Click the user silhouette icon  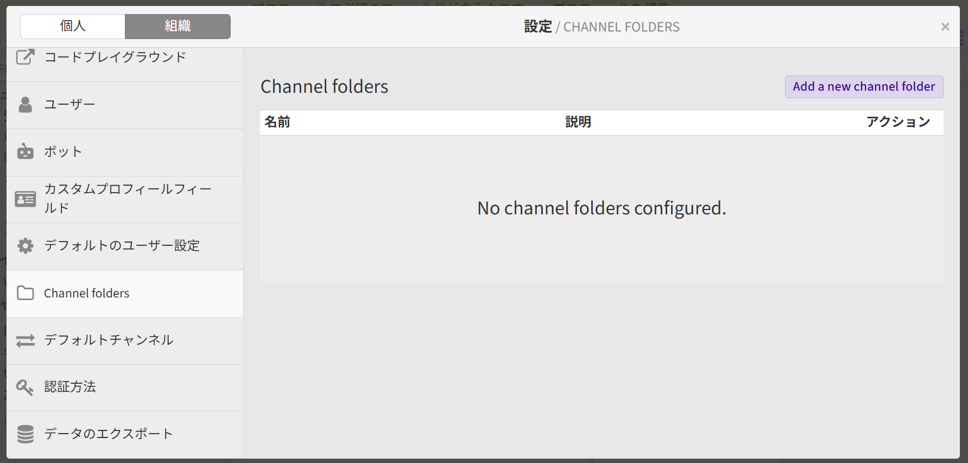[25, 105]
